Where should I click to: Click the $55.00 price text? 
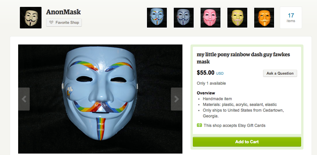pos(205,73)
